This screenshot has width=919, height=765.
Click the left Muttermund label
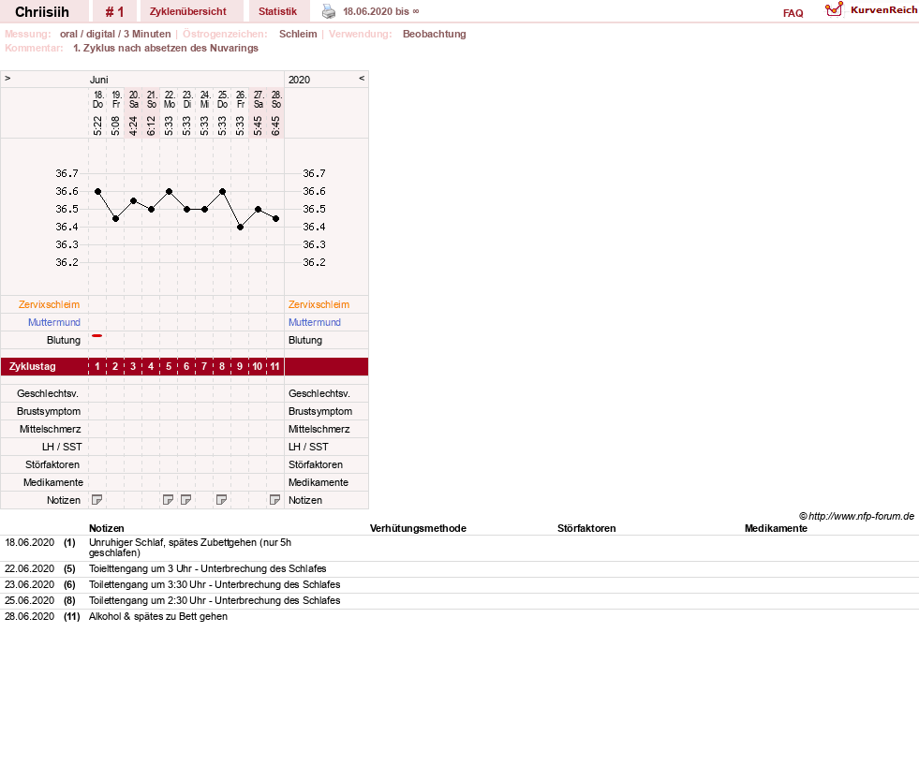pos(54,322)
